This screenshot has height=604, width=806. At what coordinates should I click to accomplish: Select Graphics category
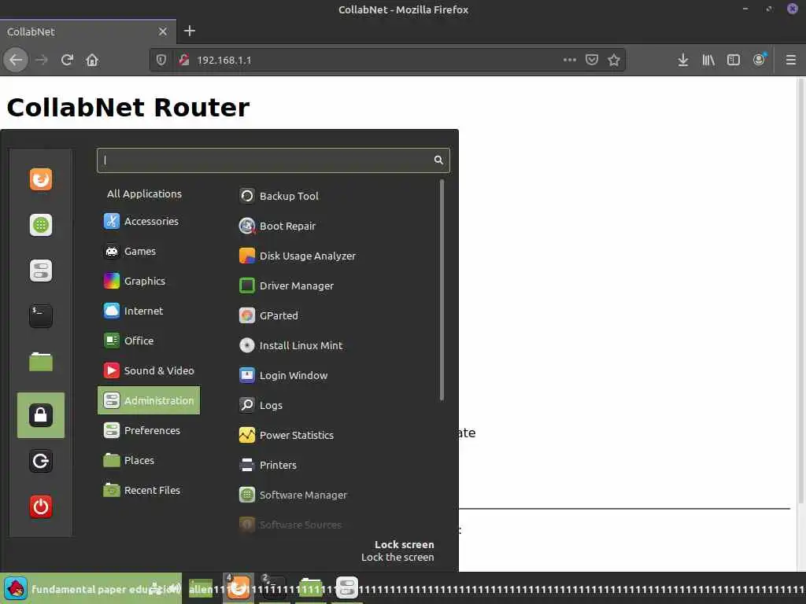point(135,281)
